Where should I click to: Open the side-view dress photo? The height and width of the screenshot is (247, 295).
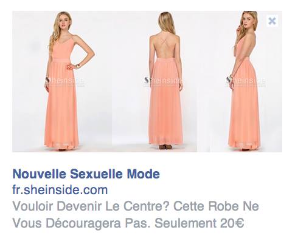click(240, 81)
